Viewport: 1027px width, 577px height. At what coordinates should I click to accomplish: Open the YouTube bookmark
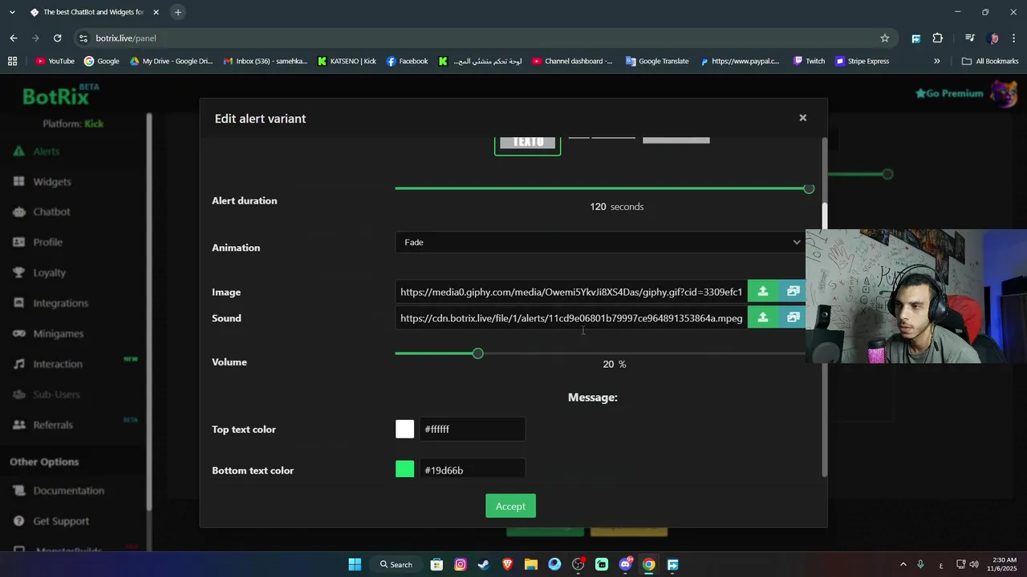pyautogui.click(x=55, y=61)
